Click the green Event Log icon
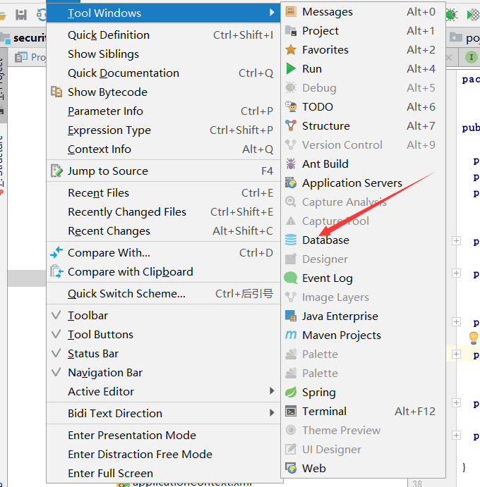 291,278
